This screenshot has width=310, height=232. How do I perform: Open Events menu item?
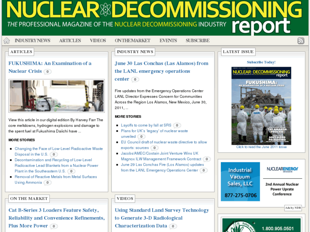point(168,40)
